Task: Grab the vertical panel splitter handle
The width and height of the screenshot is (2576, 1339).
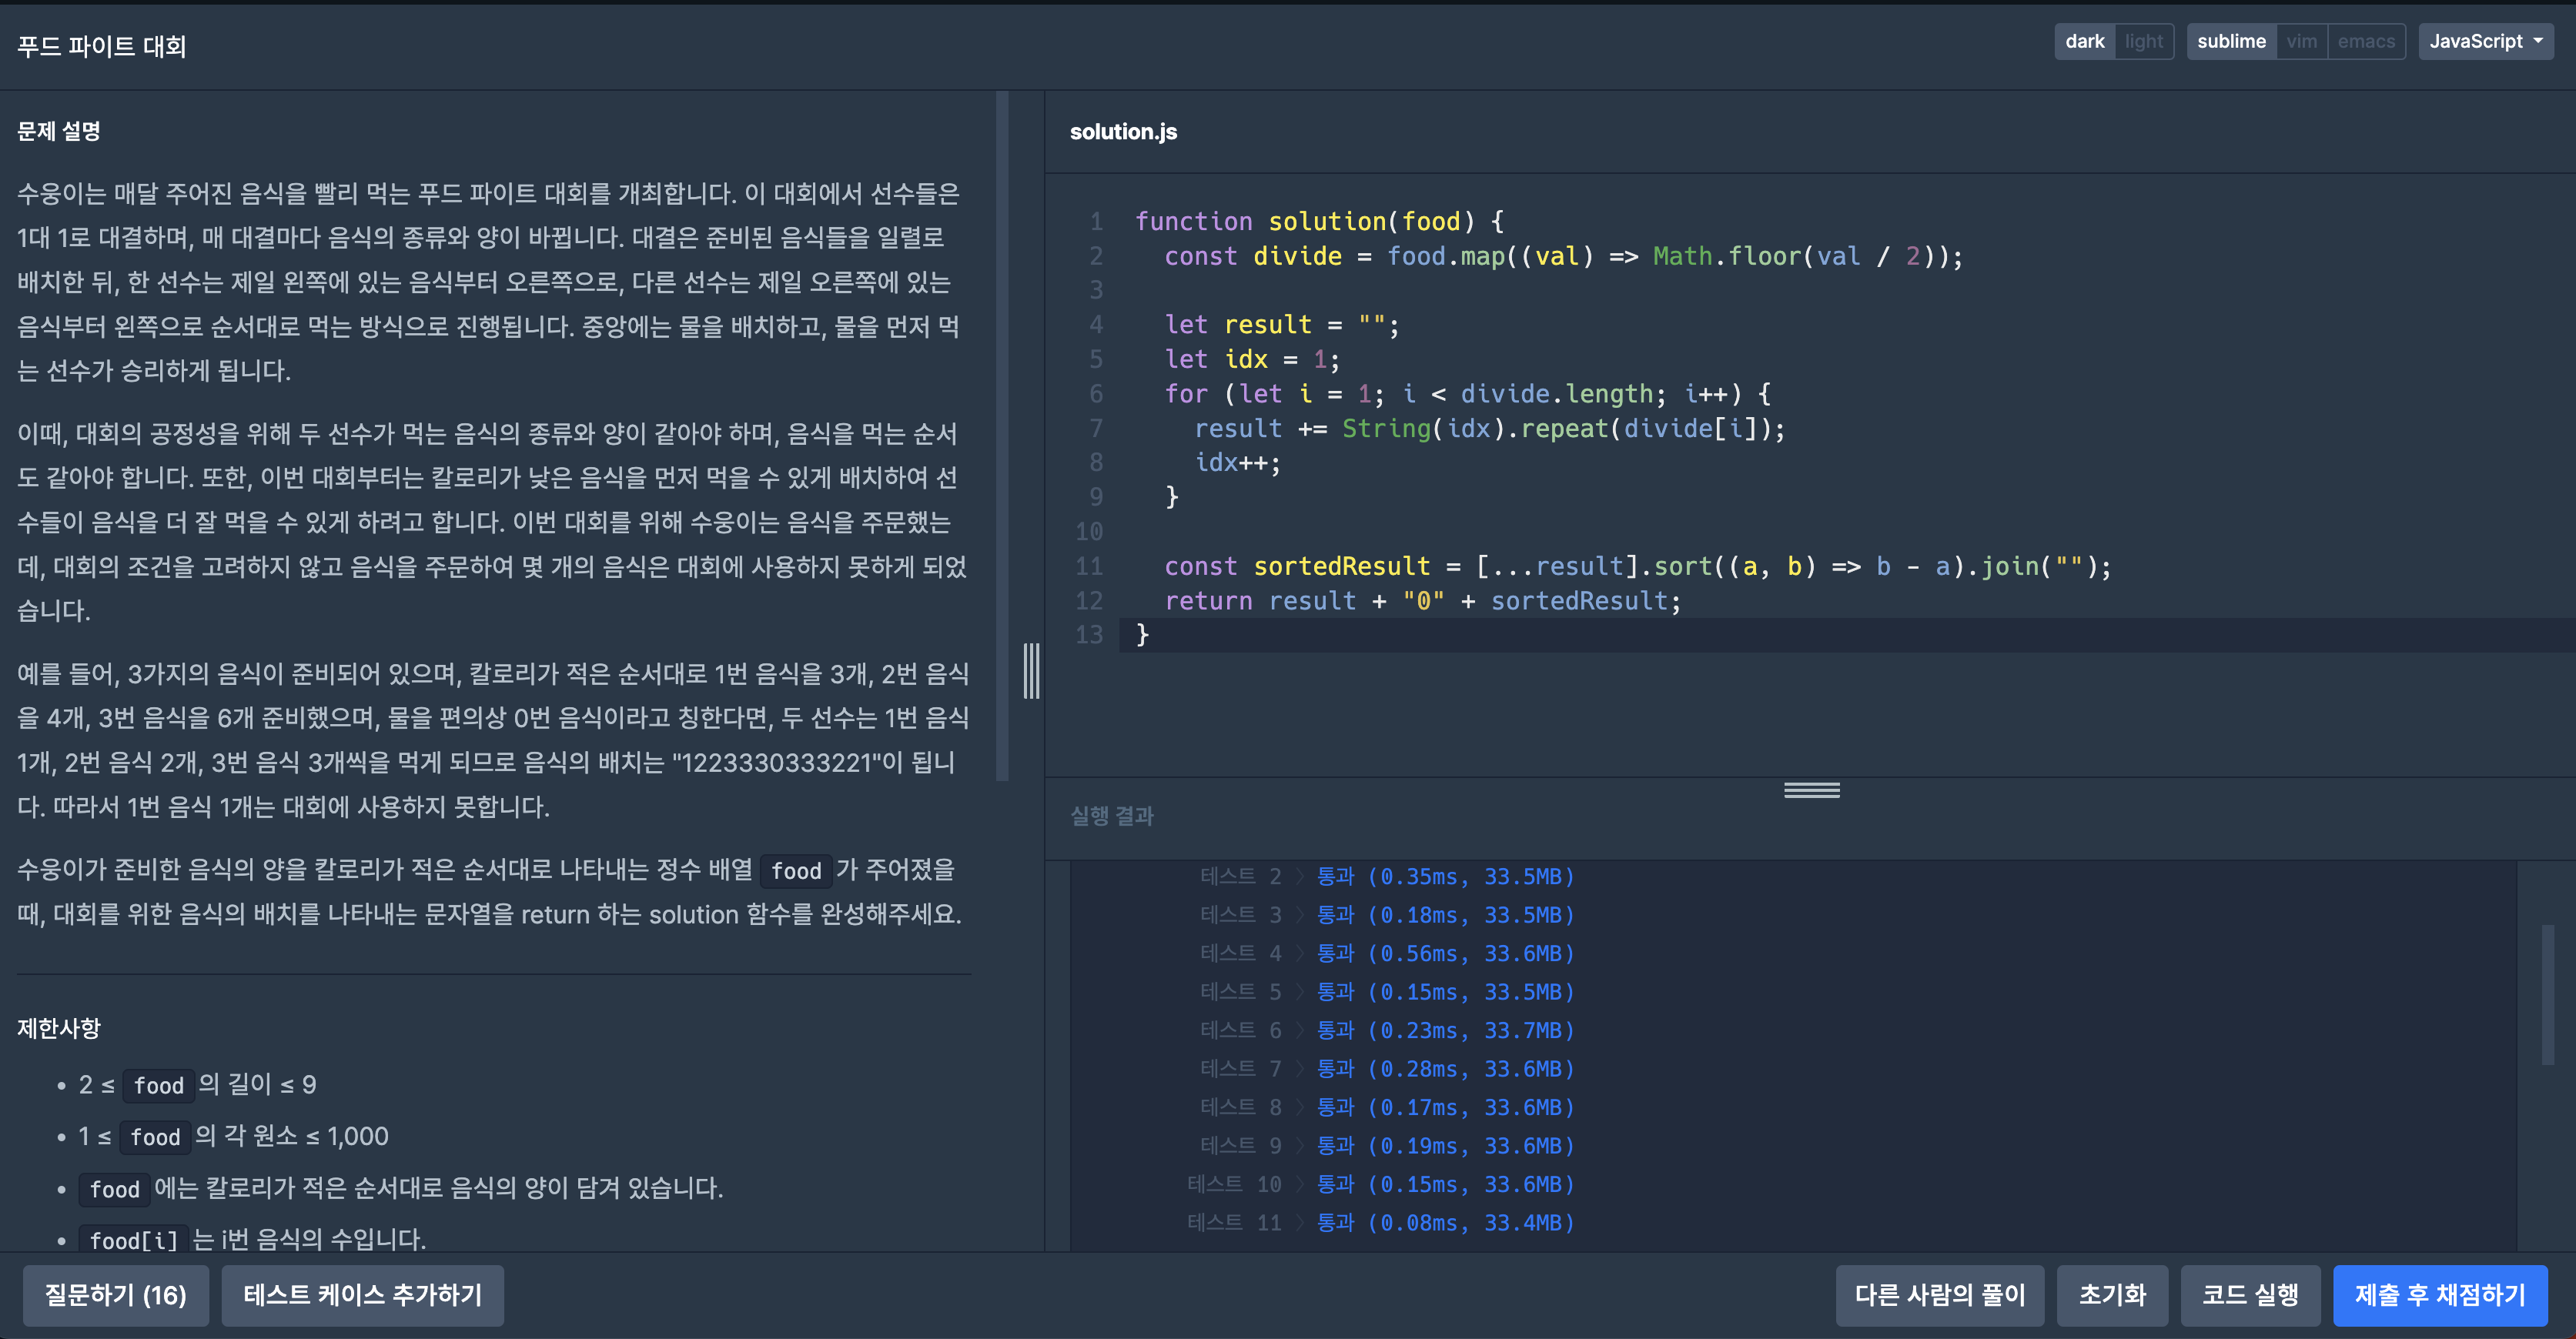Action: (1031, 670)
